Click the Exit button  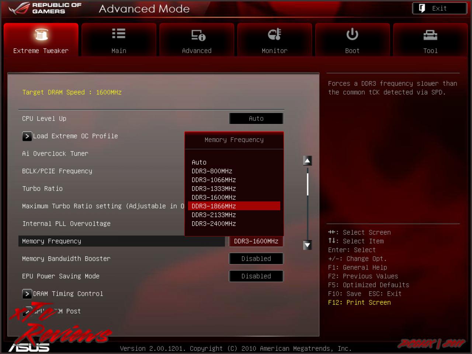coord(440,8)
